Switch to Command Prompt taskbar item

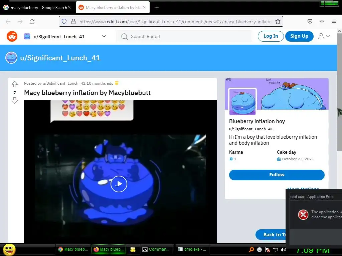click(156, 249)
